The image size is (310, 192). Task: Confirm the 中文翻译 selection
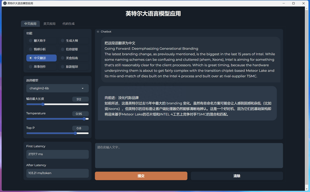pos(41,58)
